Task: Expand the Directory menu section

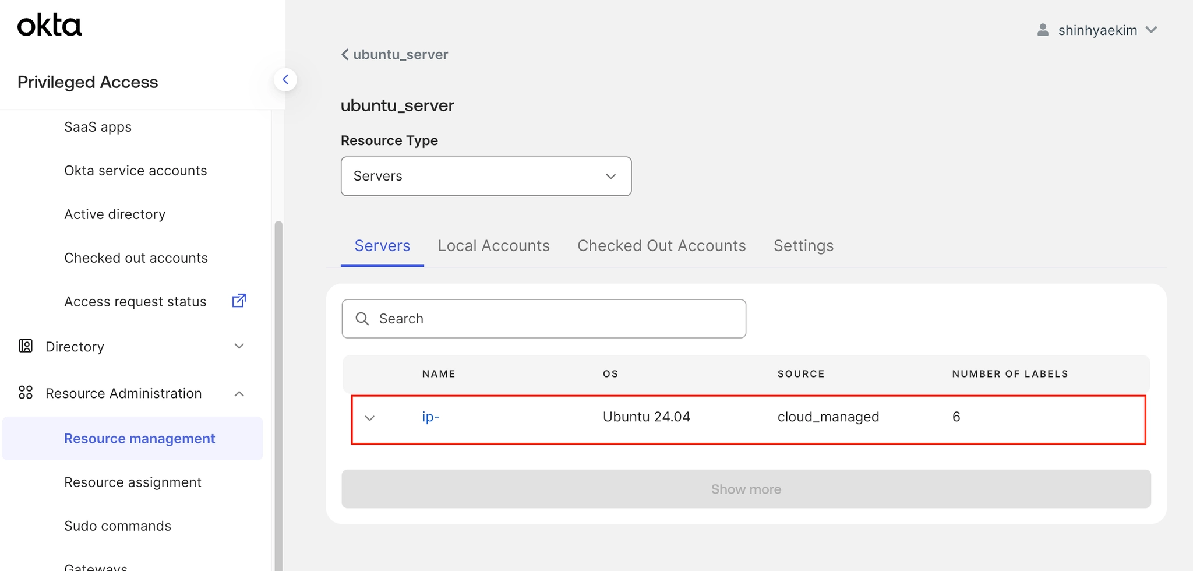Action: coord(239,346)
